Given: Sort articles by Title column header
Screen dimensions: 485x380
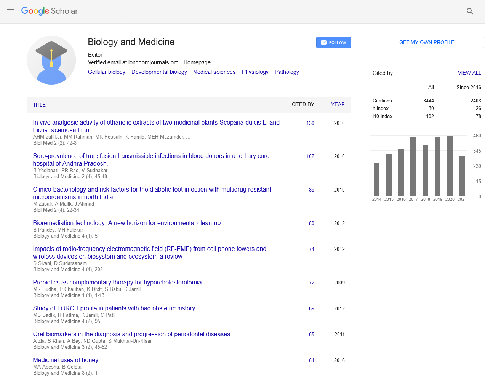Looking at the screenshot, I should click(39, 105).
